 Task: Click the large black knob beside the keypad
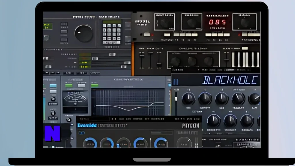click(x=84, y=33)
